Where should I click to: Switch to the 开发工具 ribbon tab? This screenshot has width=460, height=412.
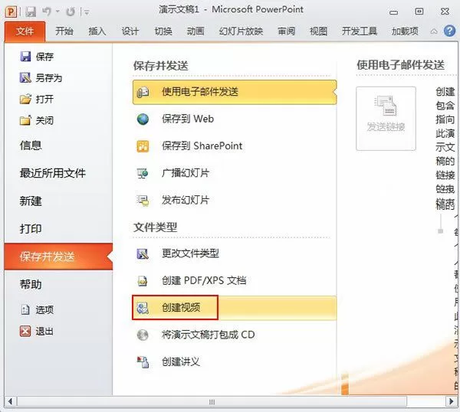click(x=360, y=31)
